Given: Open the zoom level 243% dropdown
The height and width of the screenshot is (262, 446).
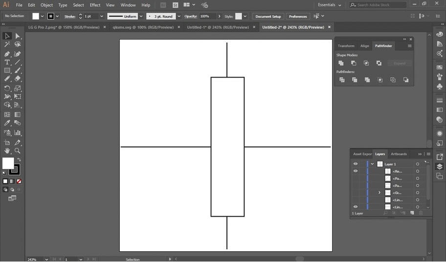Looking at the screenshot, I should (46, 260).
